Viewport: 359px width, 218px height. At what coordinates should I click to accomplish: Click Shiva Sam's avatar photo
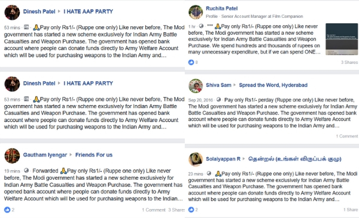point(196,86)
